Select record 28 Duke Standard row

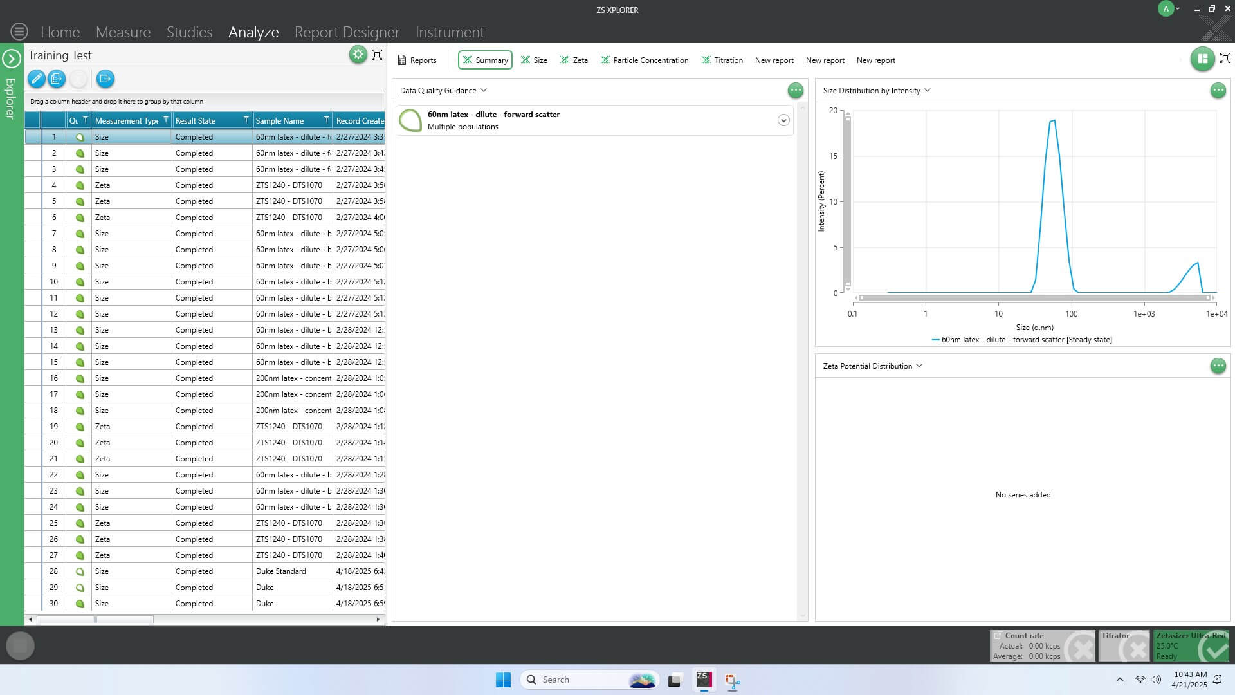point(205,571)
